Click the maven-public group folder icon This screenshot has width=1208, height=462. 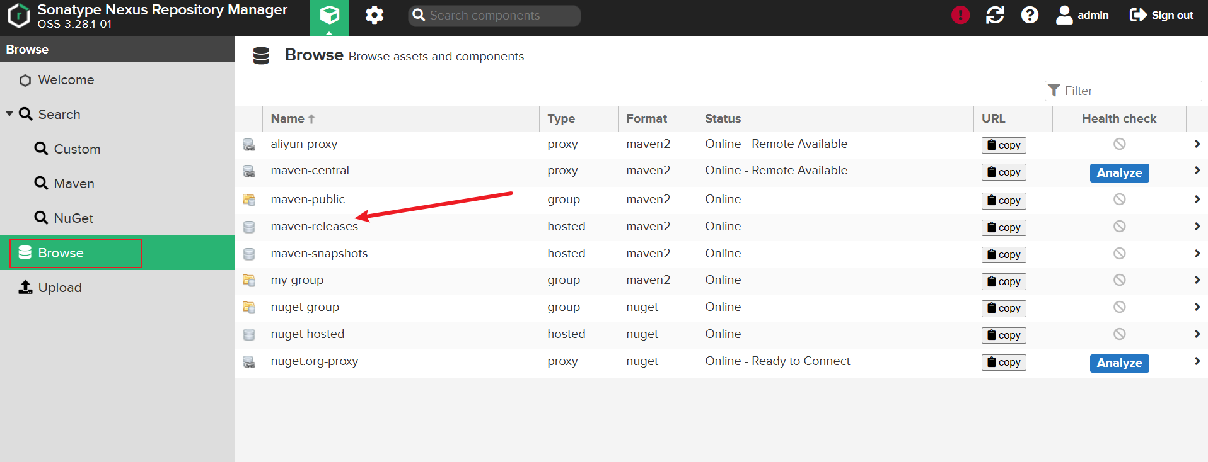(249, 200)
